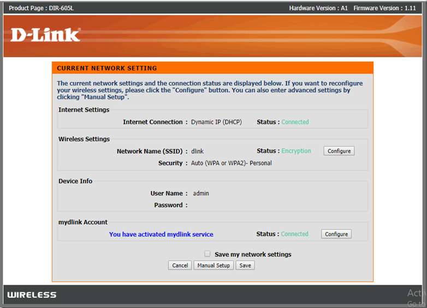The image size is (427, 308).
Task: Click the Dynamic IP (DHCP) connection value
Action: [216, 122]
